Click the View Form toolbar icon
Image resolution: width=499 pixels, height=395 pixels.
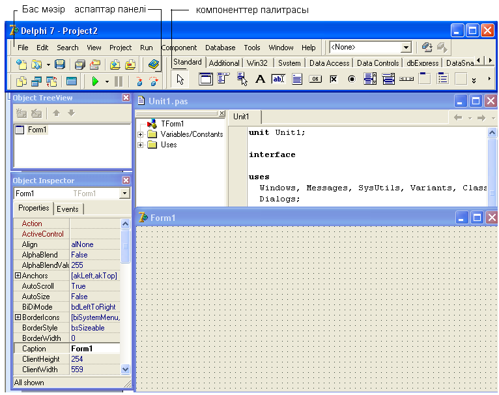(36, 81)
